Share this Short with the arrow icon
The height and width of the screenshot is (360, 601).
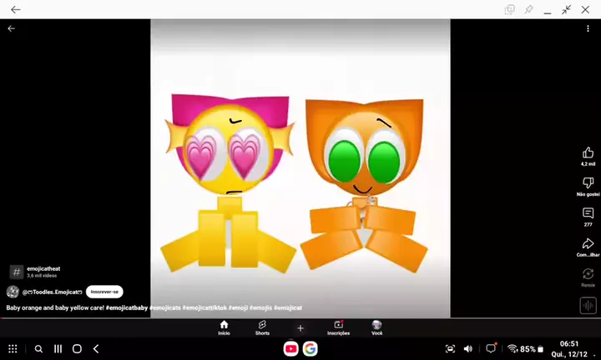click(588, 244)
